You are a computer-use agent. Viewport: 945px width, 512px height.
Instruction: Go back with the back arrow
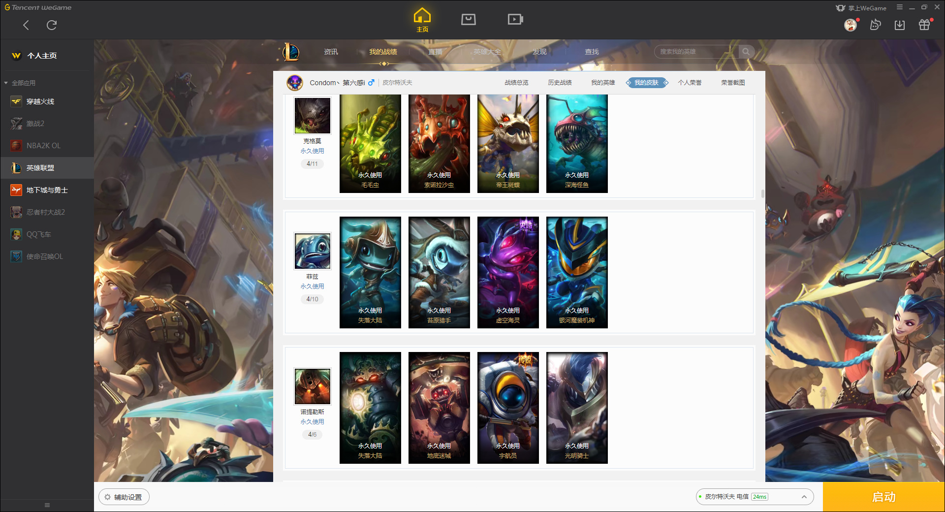(x=26, y=25)
